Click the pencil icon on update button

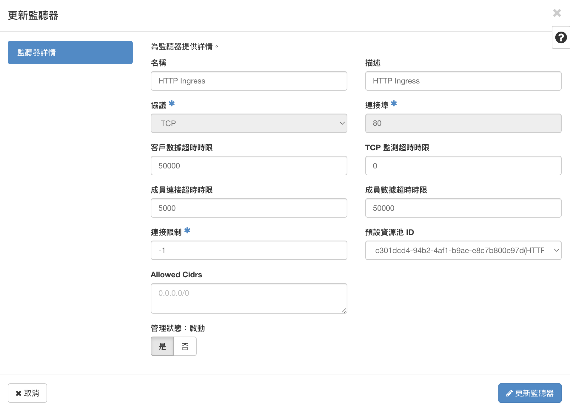click(x=509, y=393)
